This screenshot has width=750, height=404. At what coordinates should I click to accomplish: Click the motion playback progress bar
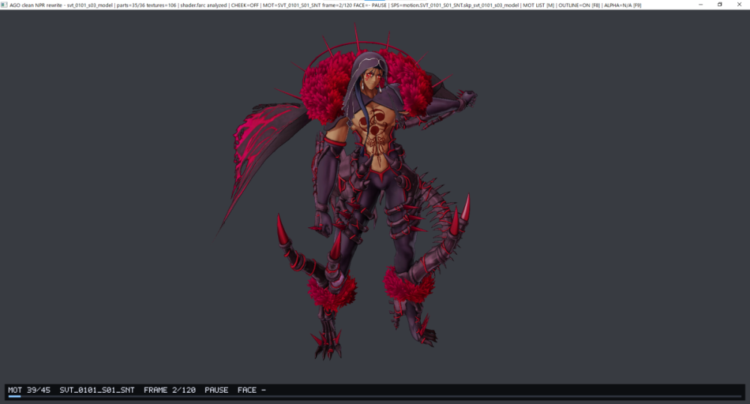(x=374, y=397)
